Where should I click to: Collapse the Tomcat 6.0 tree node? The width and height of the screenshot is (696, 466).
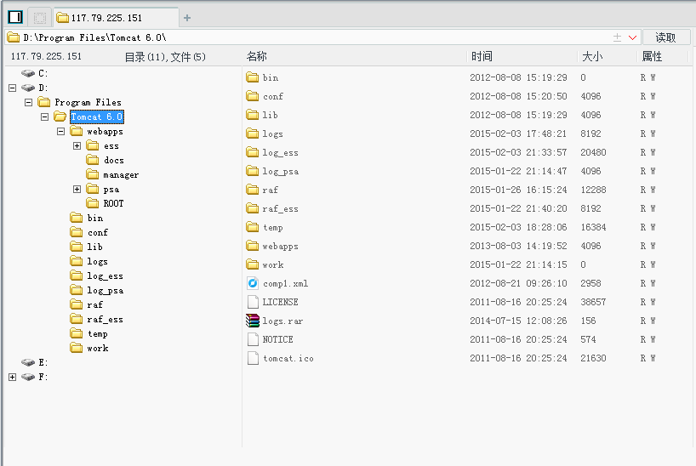tap(44, 116)
